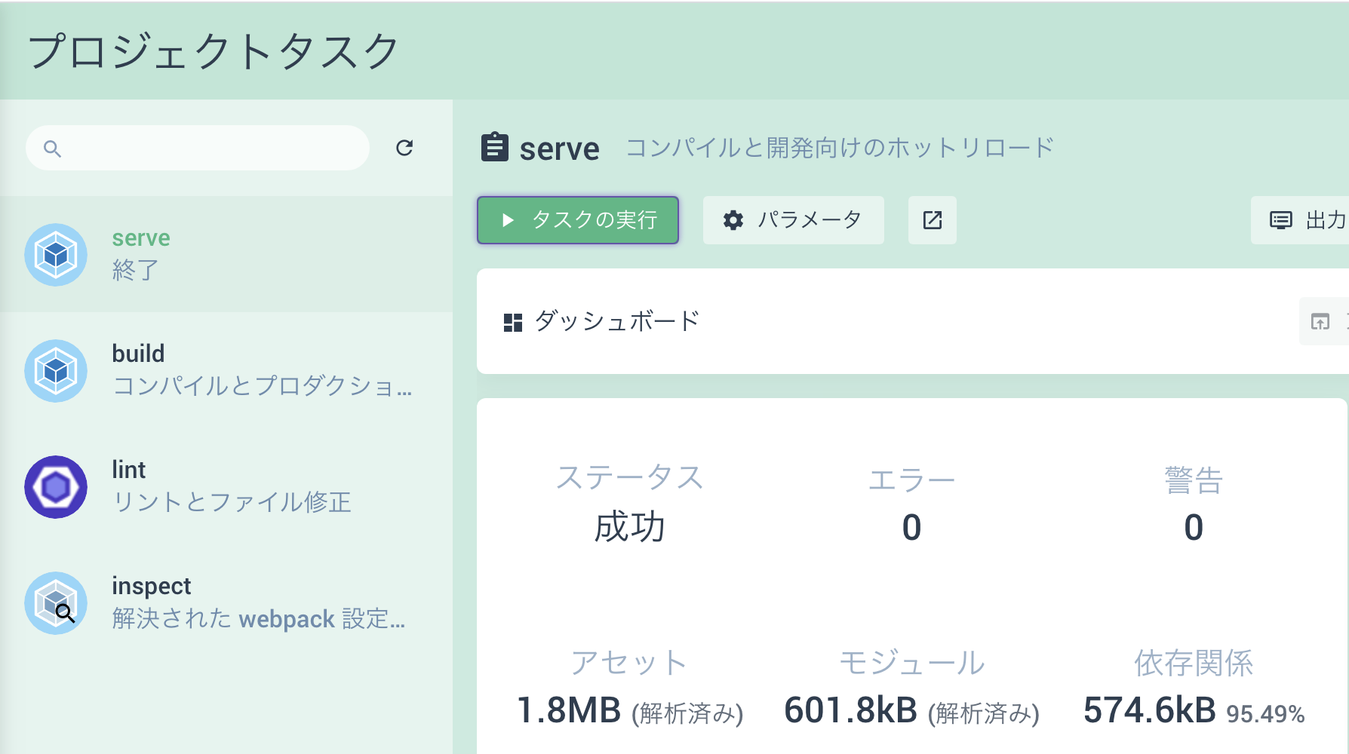Click the play icon on run button

coord(508,220)
